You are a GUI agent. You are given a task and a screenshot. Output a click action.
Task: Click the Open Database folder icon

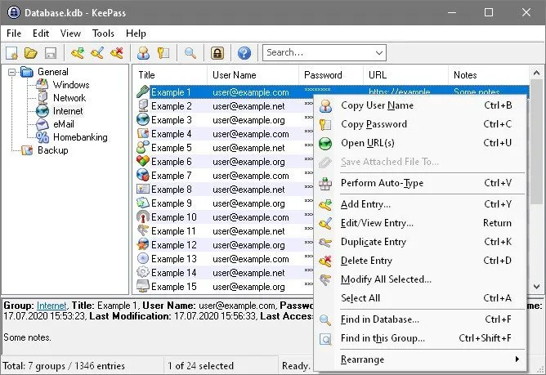(x=31, y=53)
